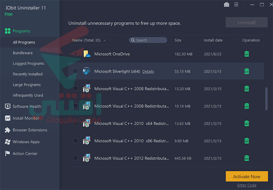
Task: Click the Visual C++ 2012 installer icon
Action: pyautogui.click(x=87, y=158)
